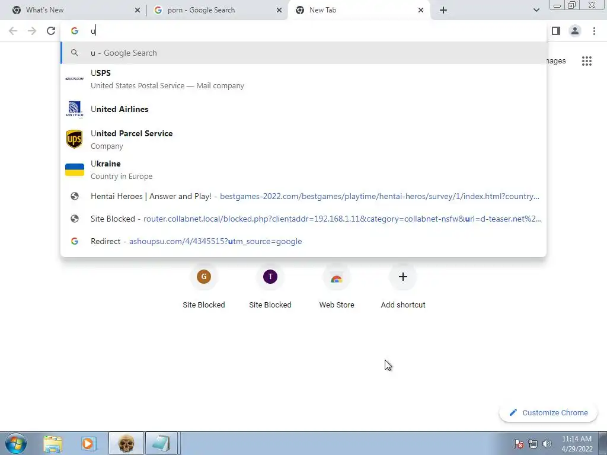Screen dimensions: 607x455
Task: Open the Google apps grid
Action: pyautogui.click(x=587, y=61)
